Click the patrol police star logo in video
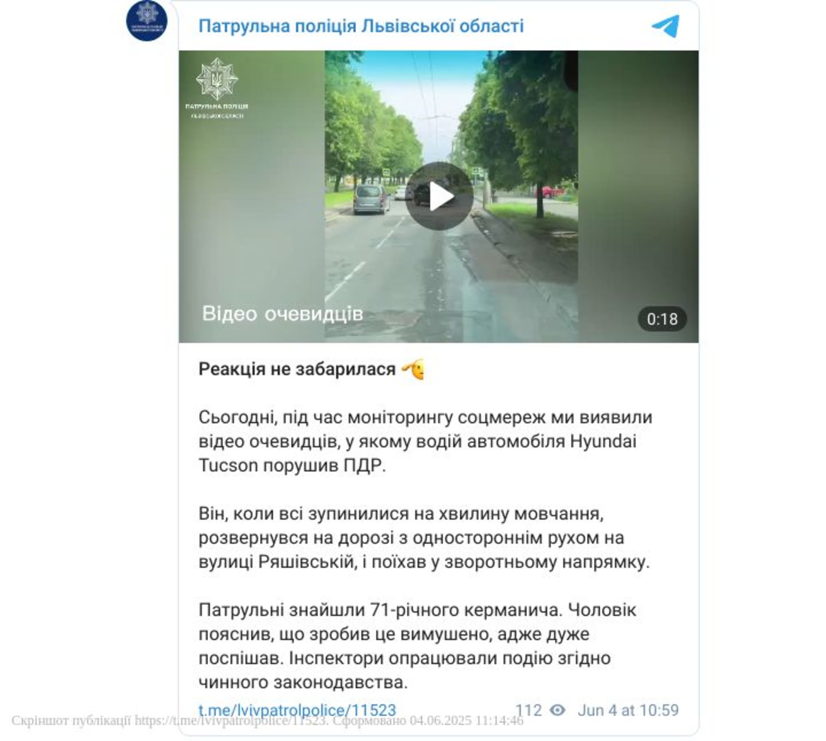Viewport: 826px width, 741px height. tap(217, 79)
